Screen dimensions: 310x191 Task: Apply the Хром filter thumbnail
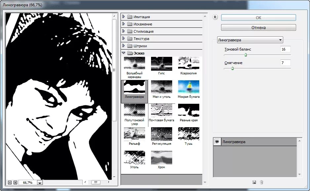[162, 158]
